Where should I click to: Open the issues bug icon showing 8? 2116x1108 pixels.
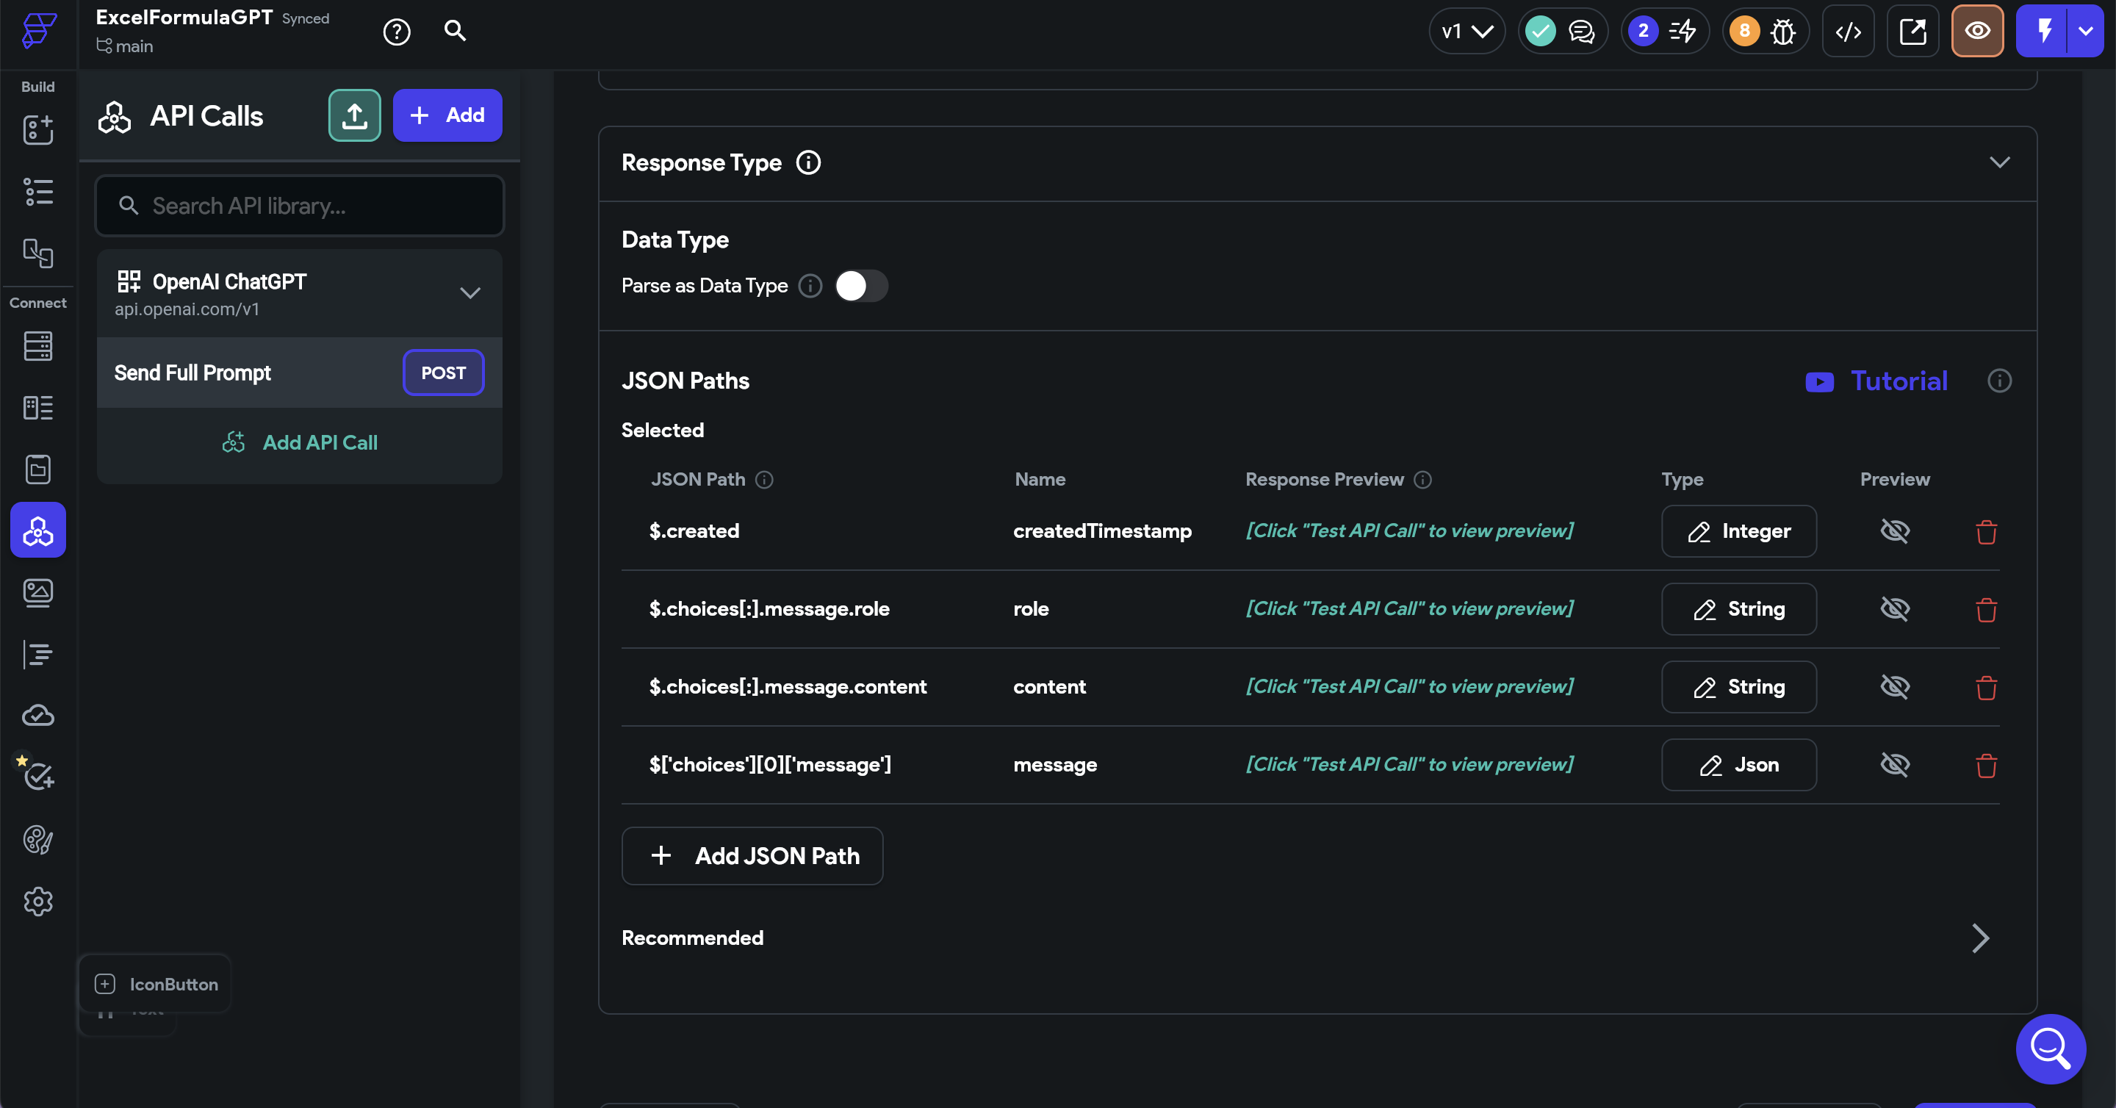(x=1766, y=31)
